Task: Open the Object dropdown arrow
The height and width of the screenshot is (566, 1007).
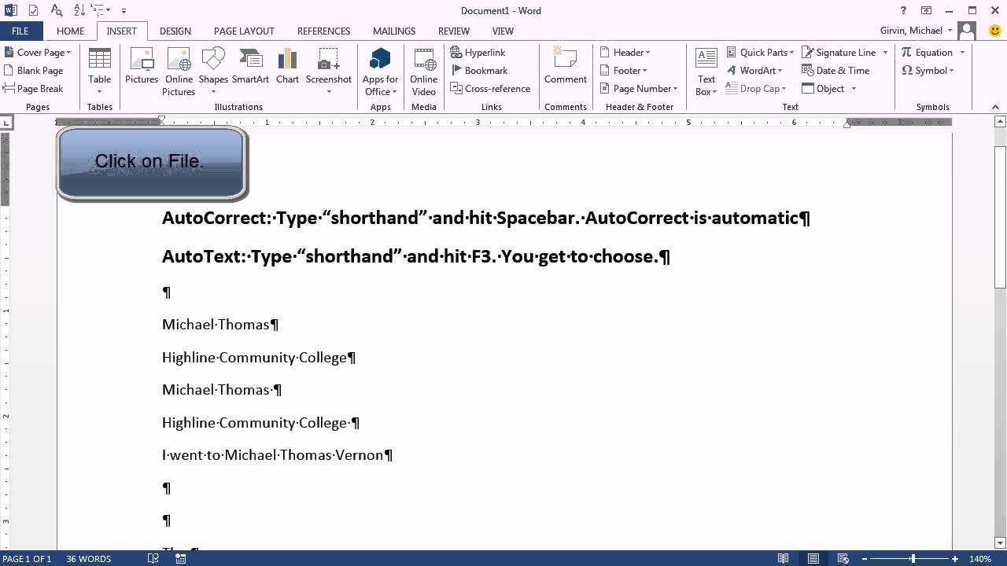Action: point(854,88)
